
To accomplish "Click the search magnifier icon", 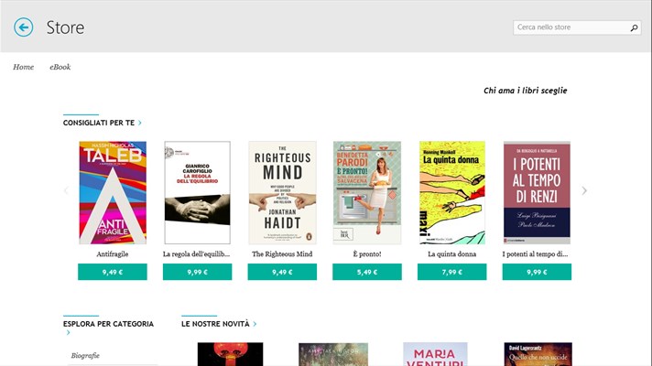I will 634,27.
